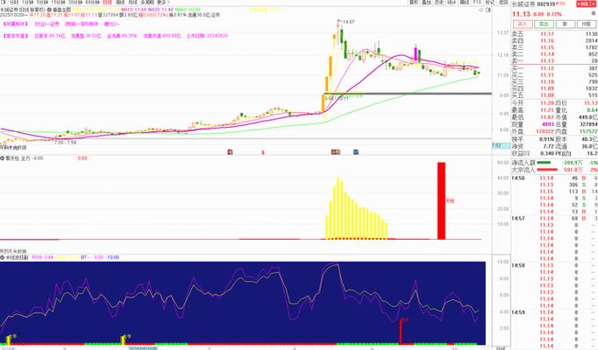The image size is (598, 350).
Task: Click the 大宗流入 bulk inflow row
Action: (x=554, y=170)
